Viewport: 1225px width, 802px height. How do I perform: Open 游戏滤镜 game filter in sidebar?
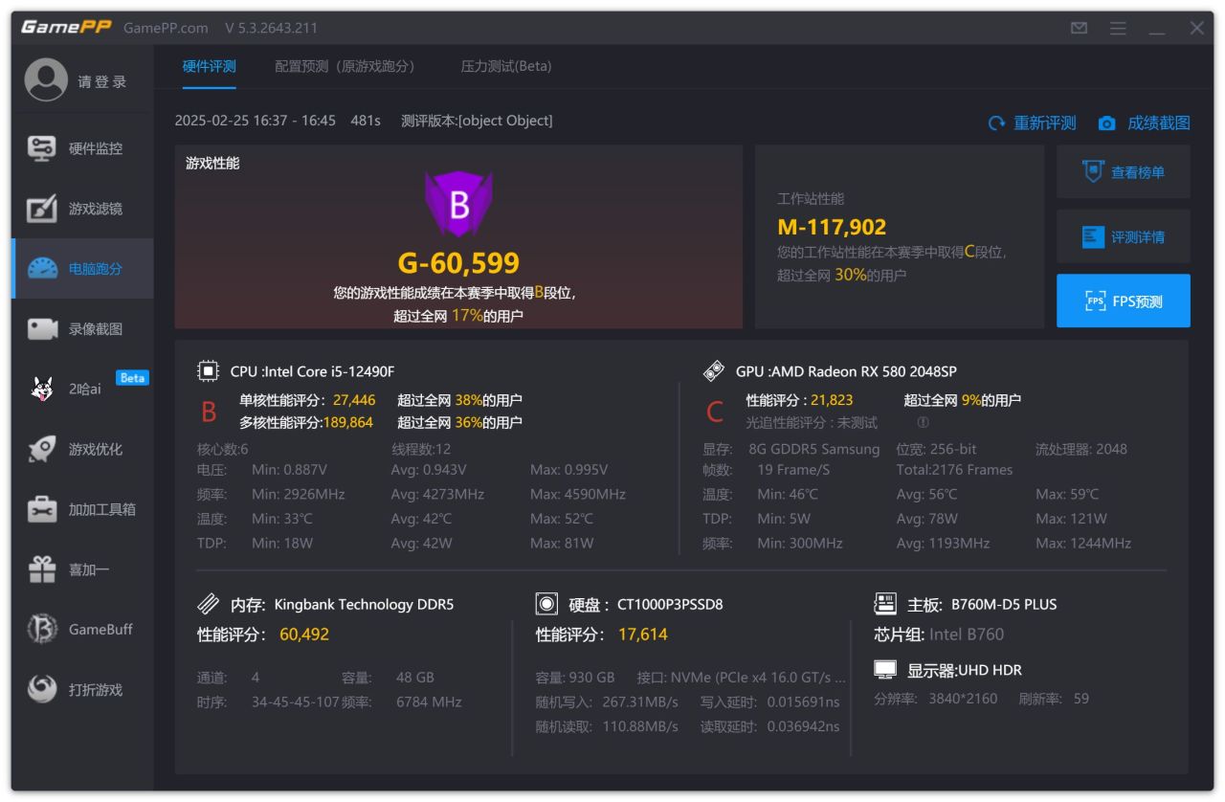tap(82, 209)
